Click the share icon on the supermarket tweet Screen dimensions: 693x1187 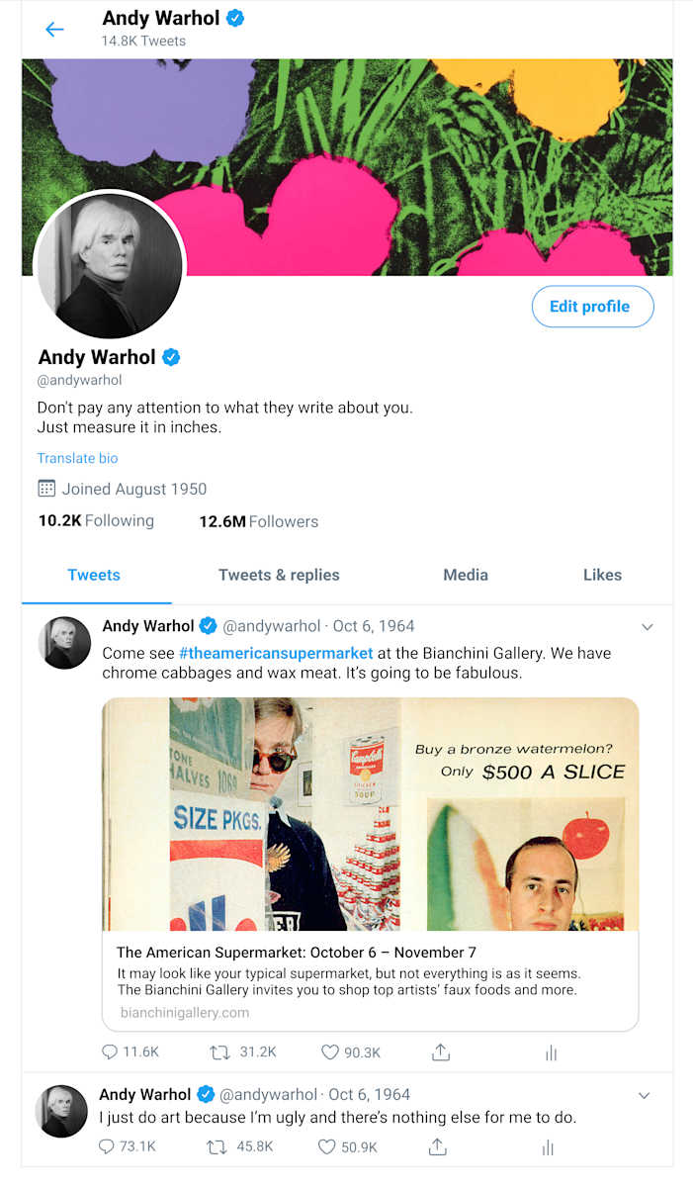(x=440, y=1051)
